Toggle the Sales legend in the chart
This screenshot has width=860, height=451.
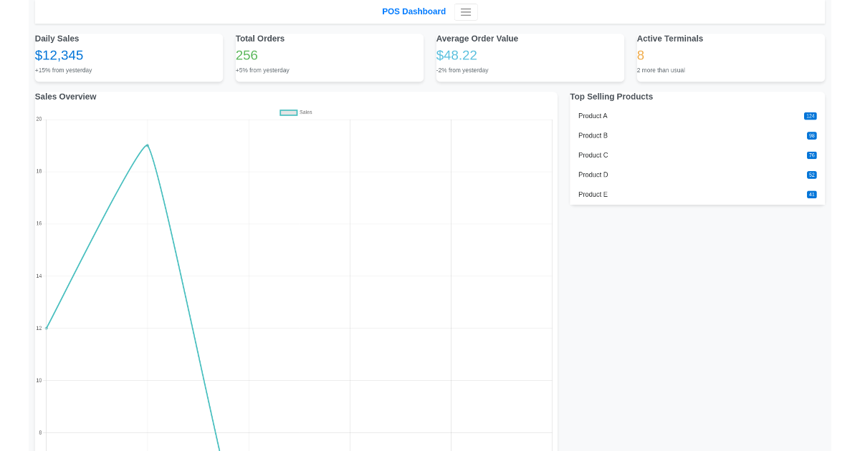[295, 112]
